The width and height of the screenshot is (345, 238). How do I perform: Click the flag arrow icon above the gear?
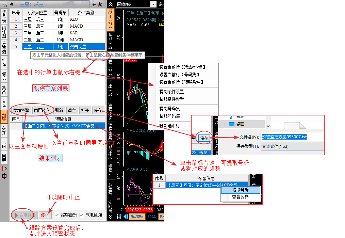(x=4, y=168)
